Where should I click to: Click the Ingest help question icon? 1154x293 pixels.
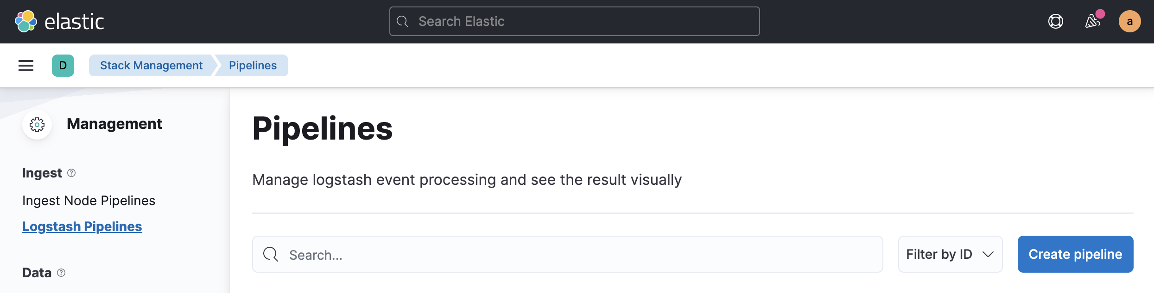click(x=71, y=173)
